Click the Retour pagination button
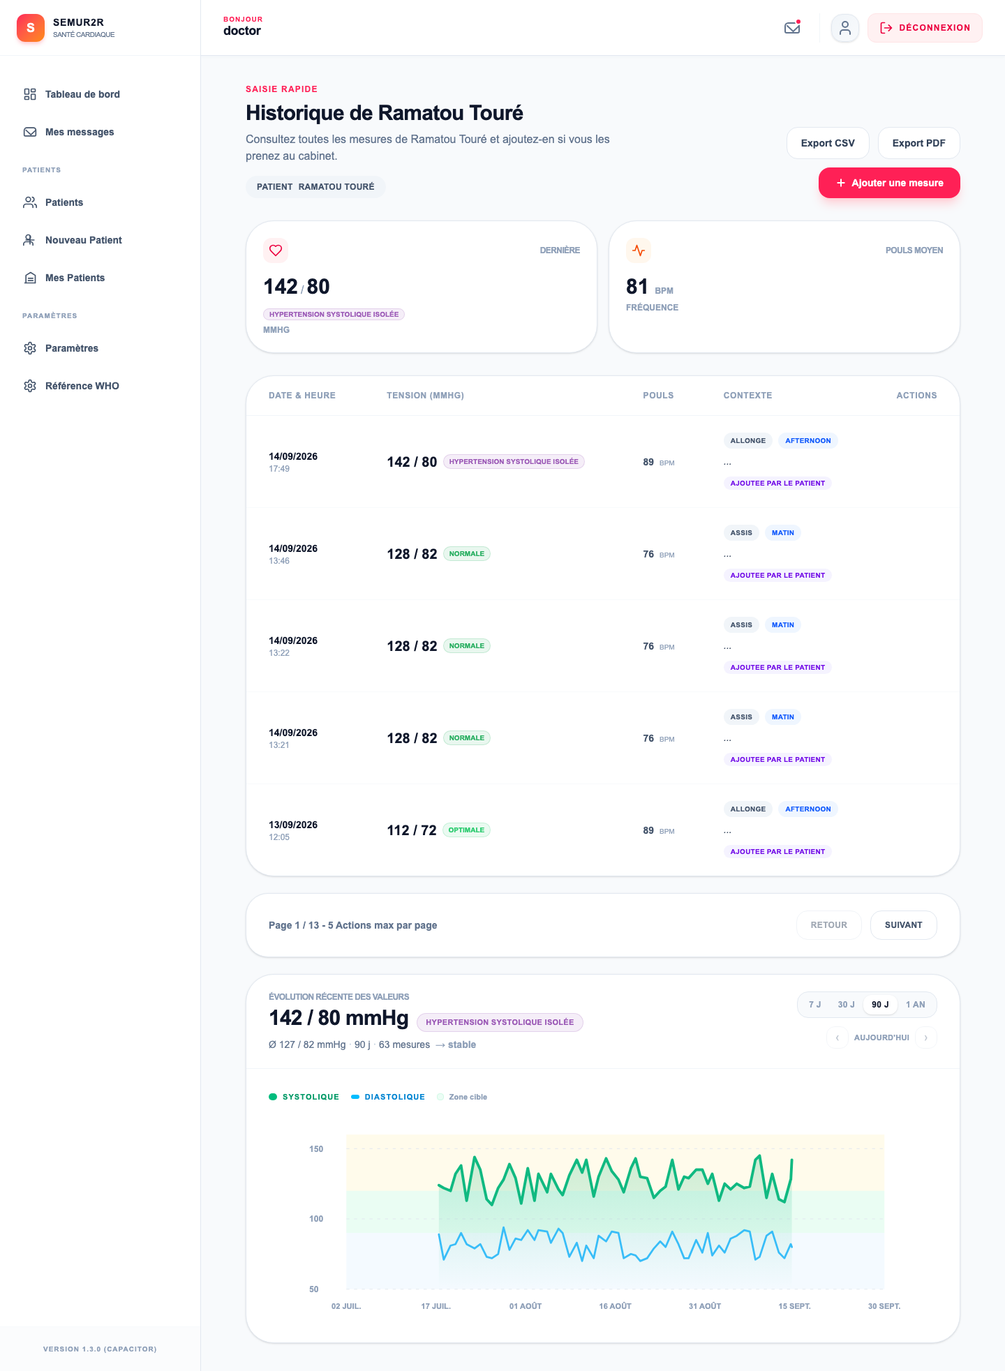This screenshot has width=1005, height=1371. 828,925
